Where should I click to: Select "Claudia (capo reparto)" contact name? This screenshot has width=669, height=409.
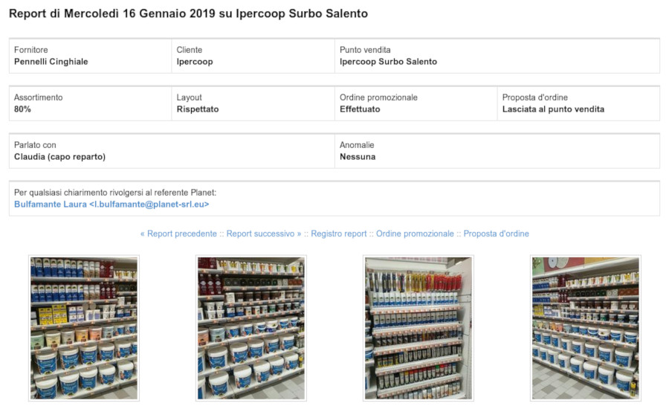[x=59, y=157]
